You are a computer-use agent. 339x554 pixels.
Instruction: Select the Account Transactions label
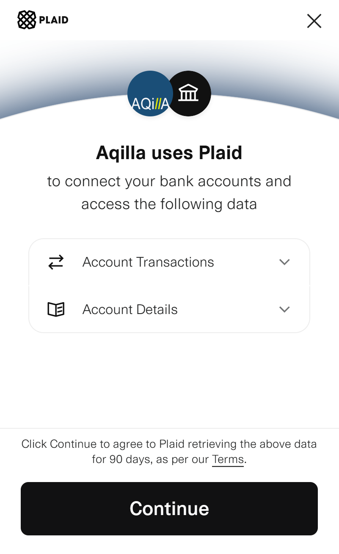[x=148, y=262]
